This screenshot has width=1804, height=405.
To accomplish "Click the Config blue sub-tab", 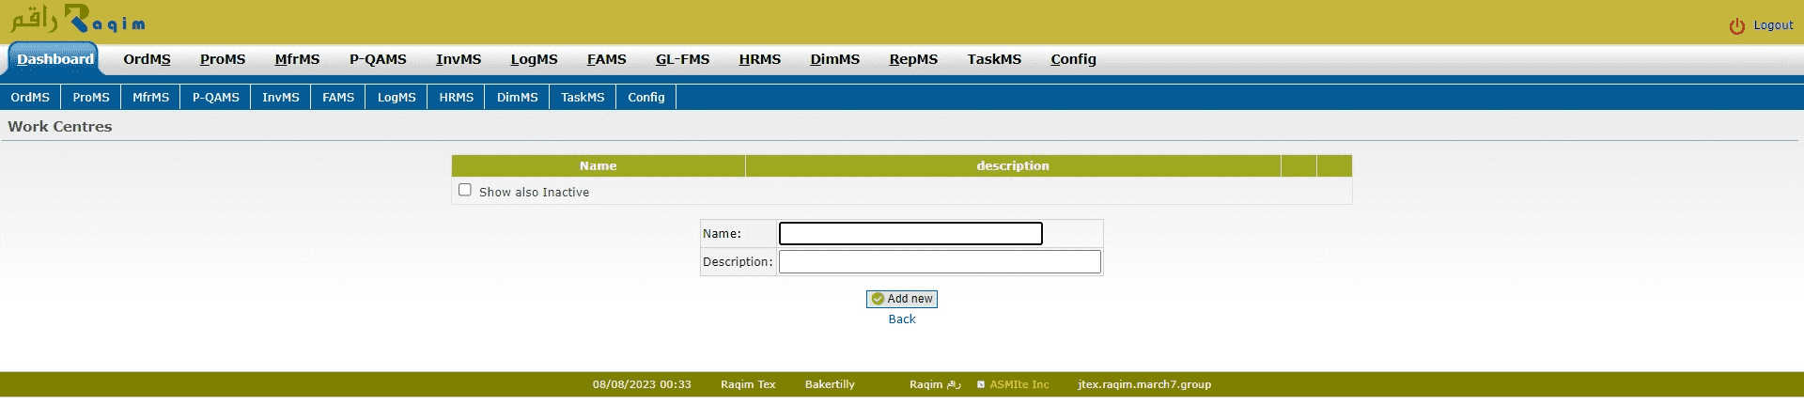I will [x=645, y=97].
